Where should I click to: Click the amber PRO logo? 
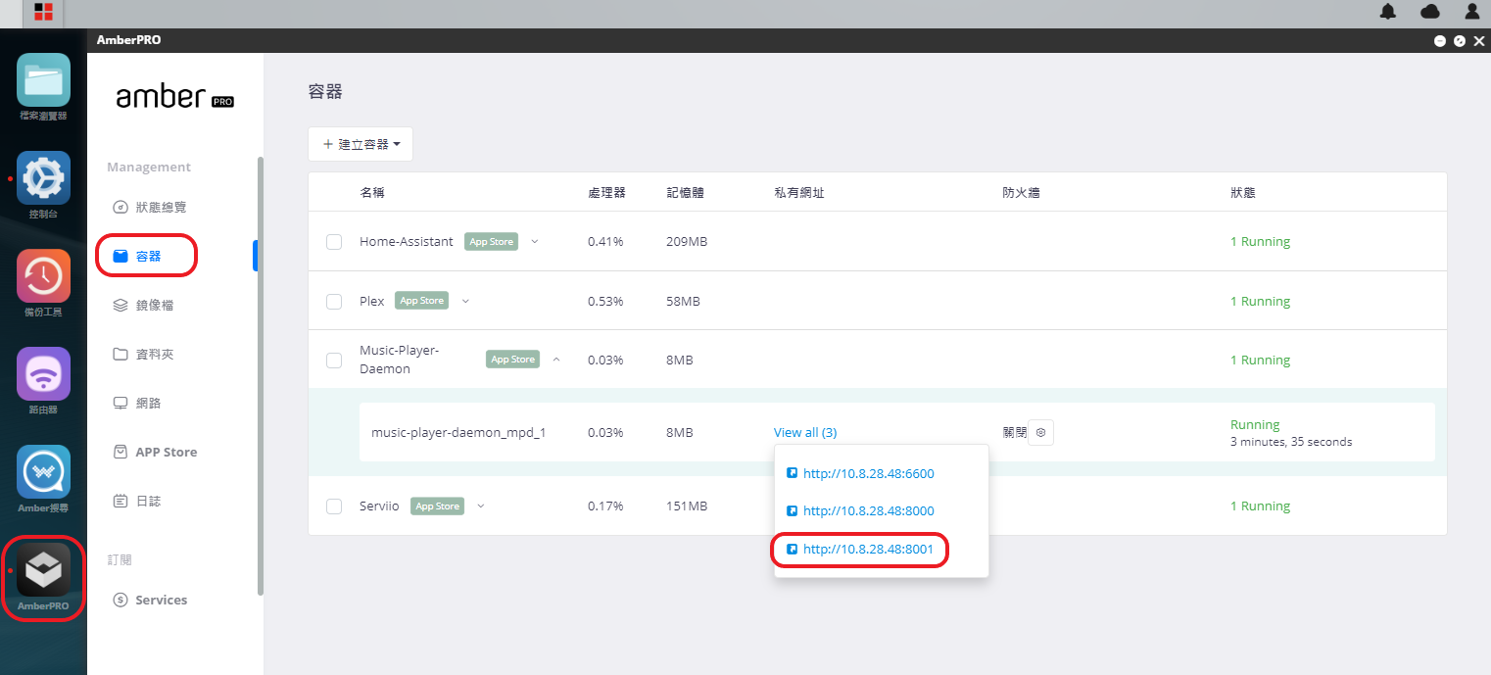pyautogui.click(x=174, y=97)
